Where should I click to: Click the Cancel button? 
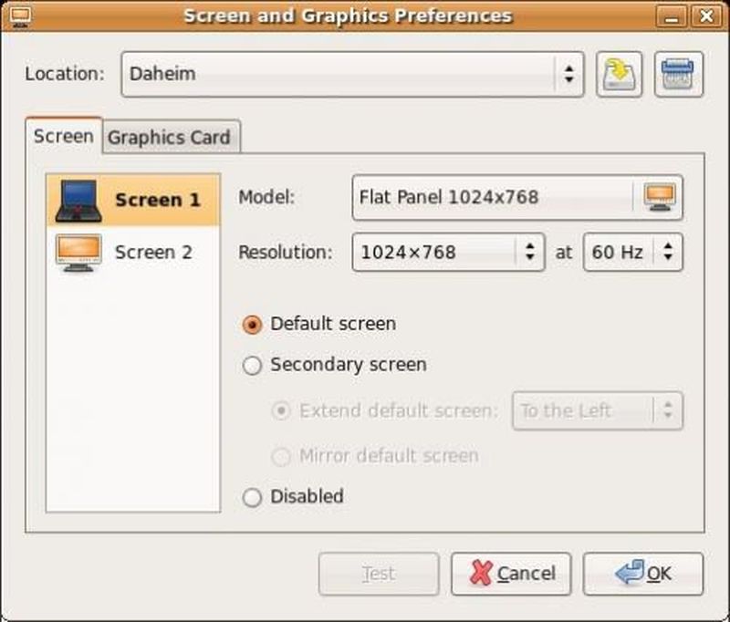pos(511,574)
